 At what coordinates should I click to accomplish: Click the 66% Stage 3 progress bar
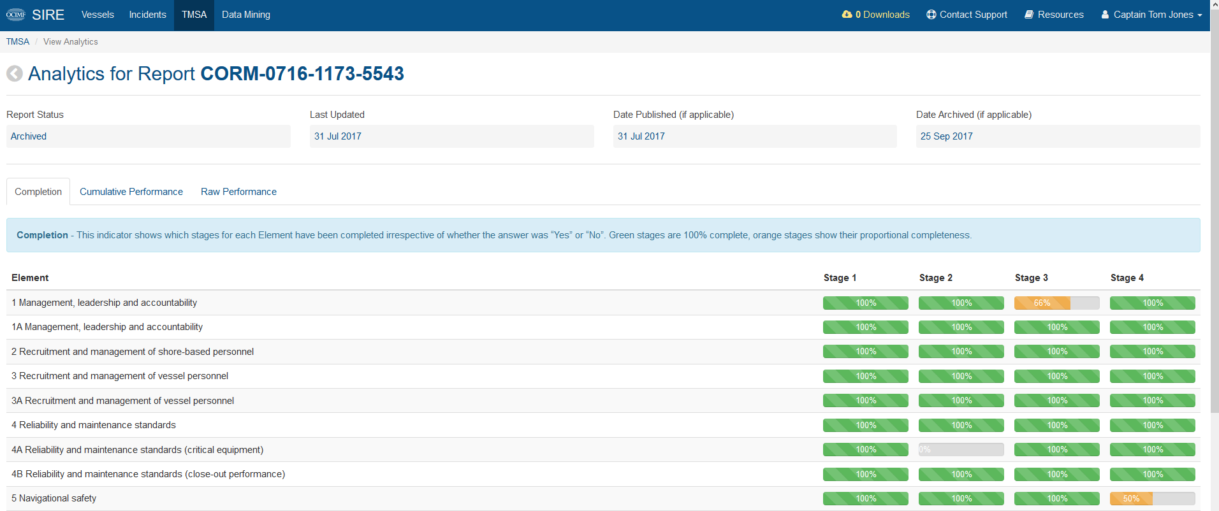point(1057,303)
